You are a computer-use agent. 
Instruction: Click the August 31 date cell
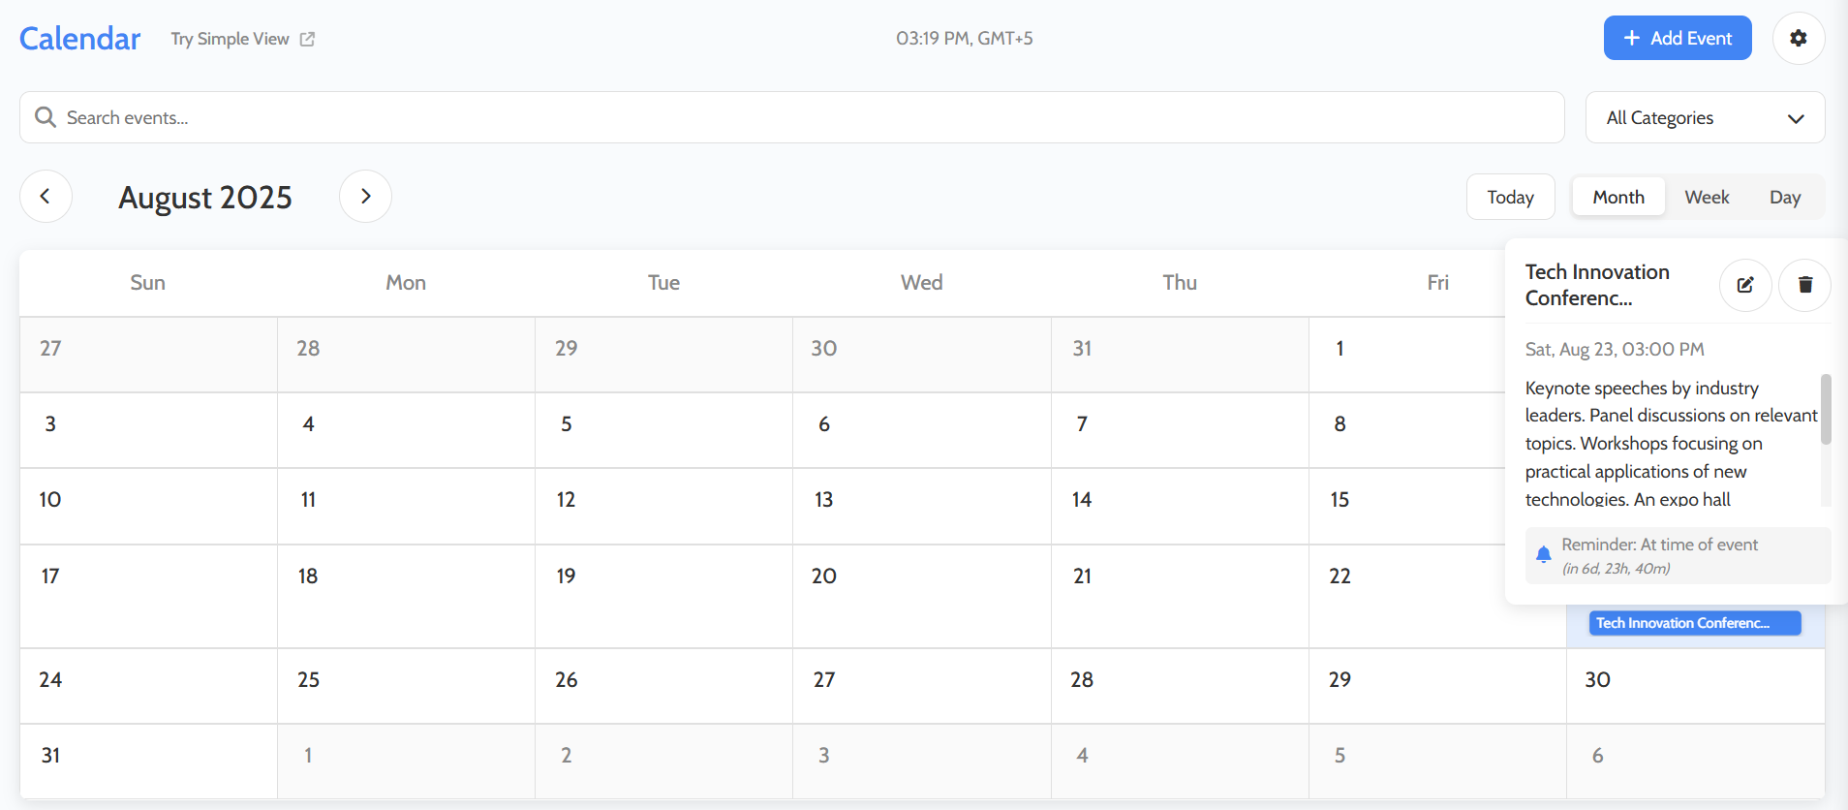click(147, 762)
